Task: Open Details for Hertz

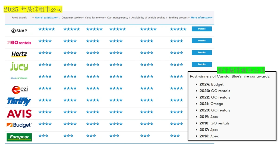Action: point(202,53)
